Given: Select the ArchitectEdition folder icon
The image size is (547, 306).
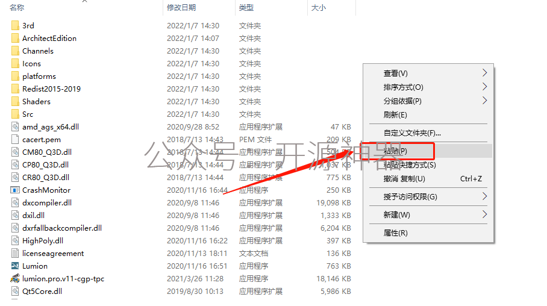Looking at the screenshot, I should tap(15, 38).
